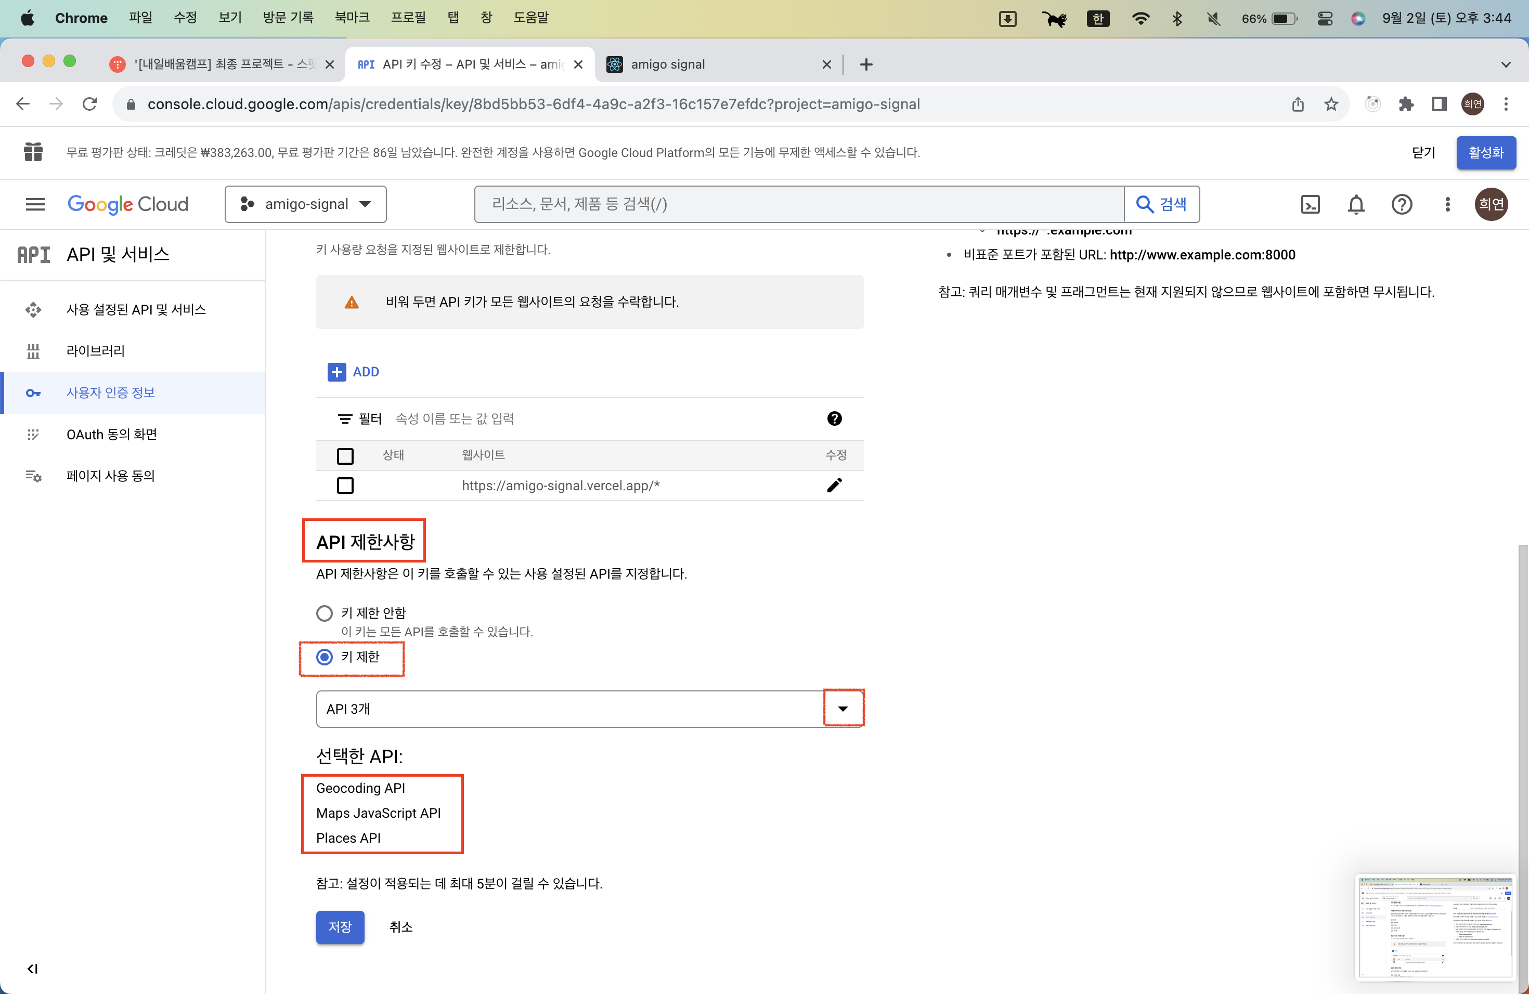The height and width of the screenshot is (994, 1529).
Task: Click the 취소 cancel button
Action: click(x=401, y=927)
